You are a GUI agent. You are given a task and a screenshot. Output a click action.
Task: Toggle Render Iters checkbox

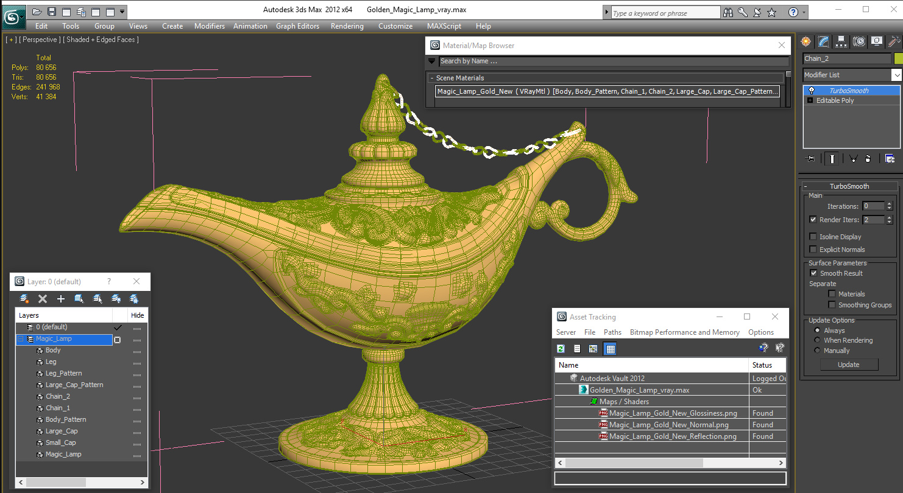(x=813, y=220)
